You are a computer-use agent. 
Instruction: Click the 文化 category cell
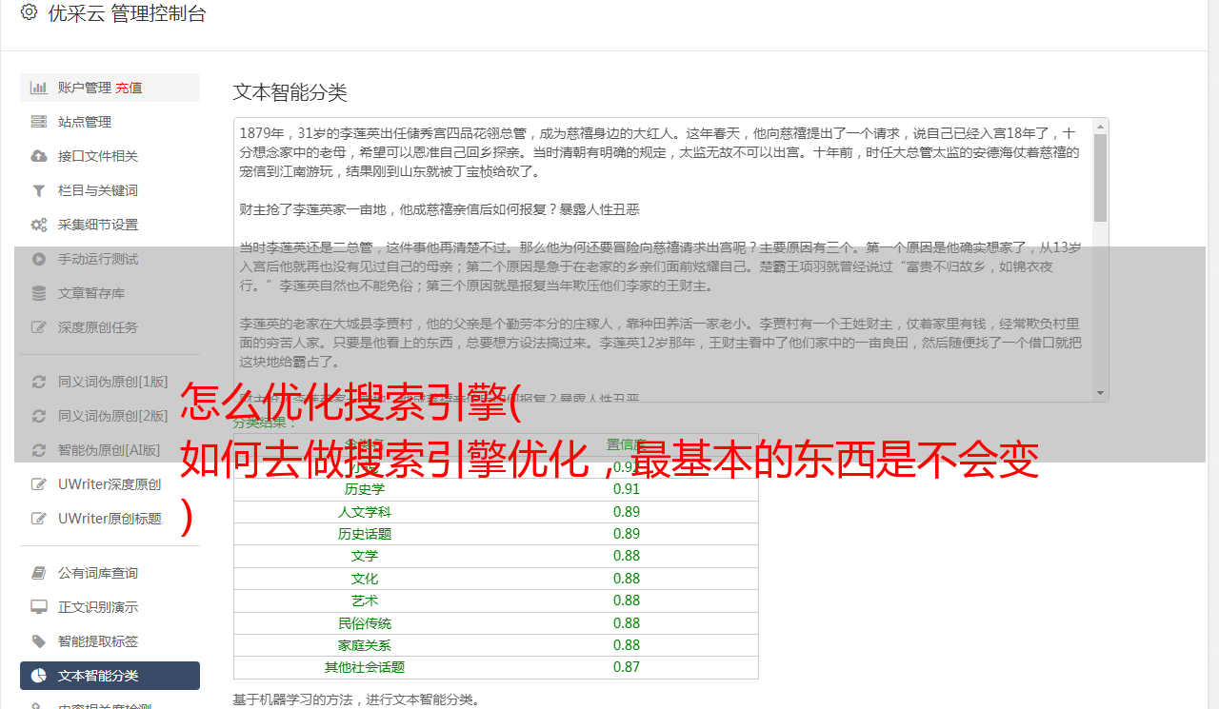point(365,579)
